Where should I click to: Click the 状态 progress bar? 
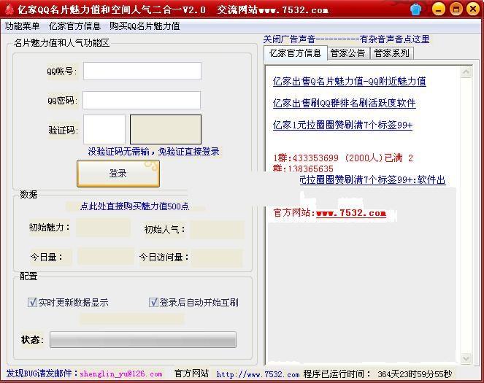click(143, 339)
